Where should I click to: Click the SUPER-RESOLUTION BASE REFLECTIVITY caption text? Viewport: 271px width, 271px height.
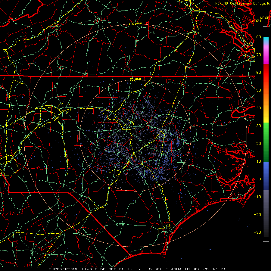pyautogui.click(x=95, y=269)
